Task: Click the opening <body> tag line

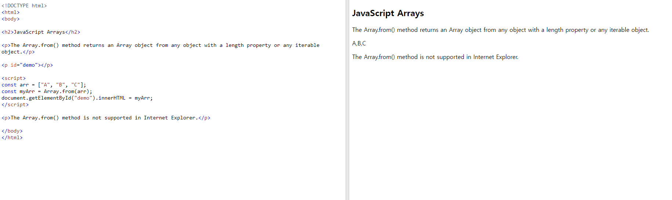Action: coord(11,19)
